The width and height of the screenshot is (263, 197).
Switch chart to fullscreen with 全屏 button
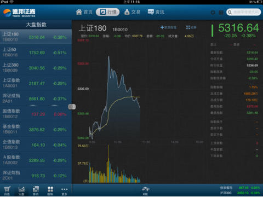click(x=191, y=27)
